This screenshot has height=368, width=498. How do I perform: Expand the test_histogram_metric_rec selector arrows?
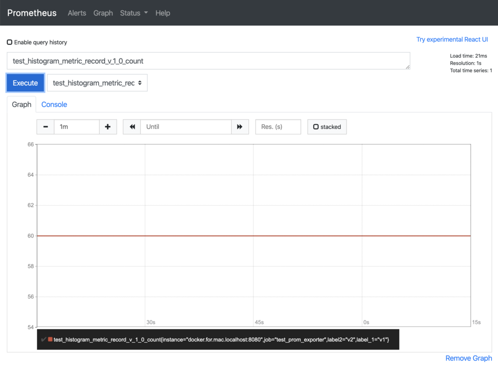pyautogui.click(x=140, y=83)
